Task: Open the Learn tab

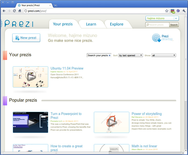Action: [x=91, y=24]
